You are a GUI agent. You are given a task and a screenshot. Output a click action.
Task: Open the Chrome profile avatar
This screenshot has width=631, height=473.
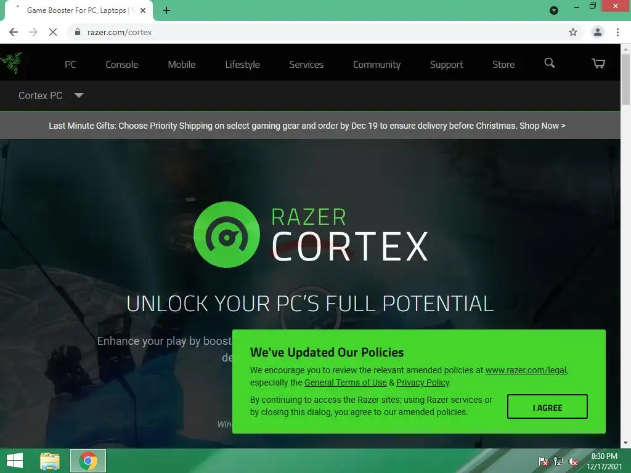coord(598,32)
